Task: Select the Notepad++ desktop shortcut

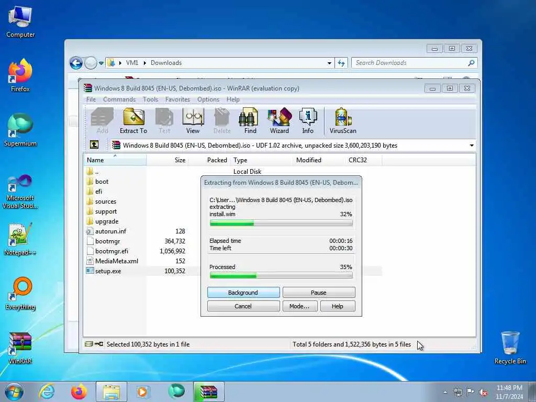Action: click(x=20, y=239)
